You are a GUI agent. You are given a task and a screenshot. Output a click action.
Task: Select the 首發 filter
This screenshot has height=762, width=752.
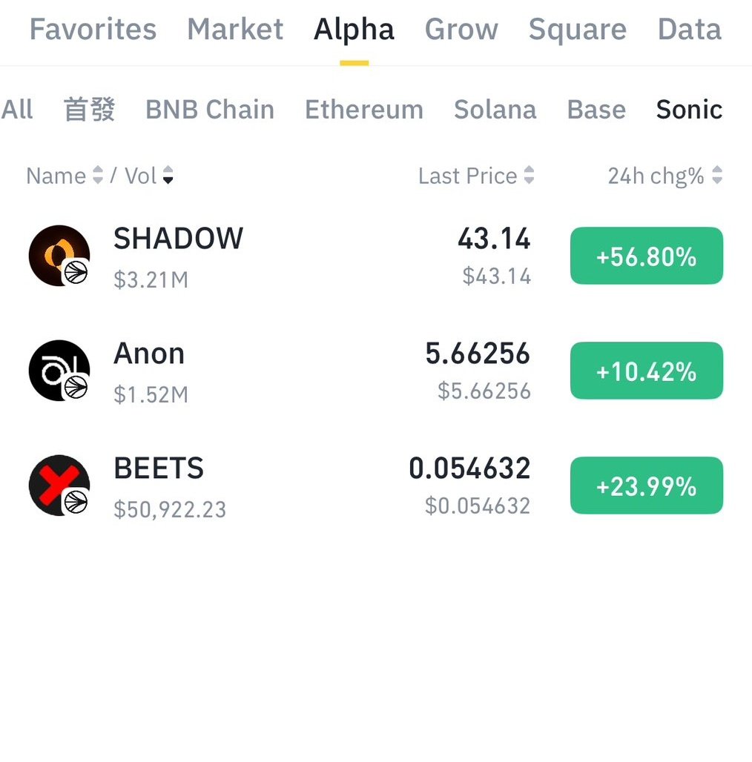pyautogui.click(x=90, y=110)
